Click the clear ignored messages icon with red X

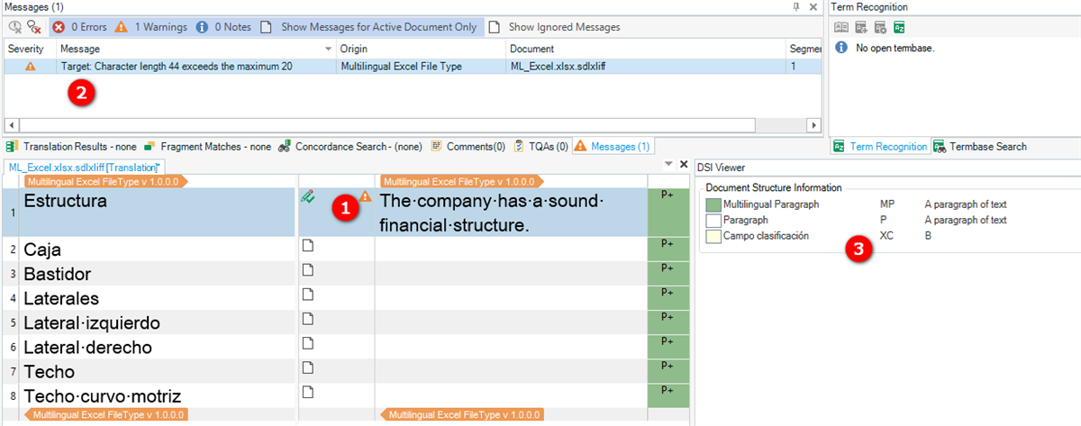pyautogui.click(x=33, y=27)
